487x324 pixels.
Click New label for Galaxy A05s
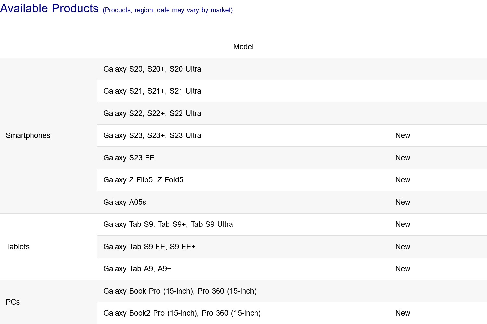click(403, 202)
